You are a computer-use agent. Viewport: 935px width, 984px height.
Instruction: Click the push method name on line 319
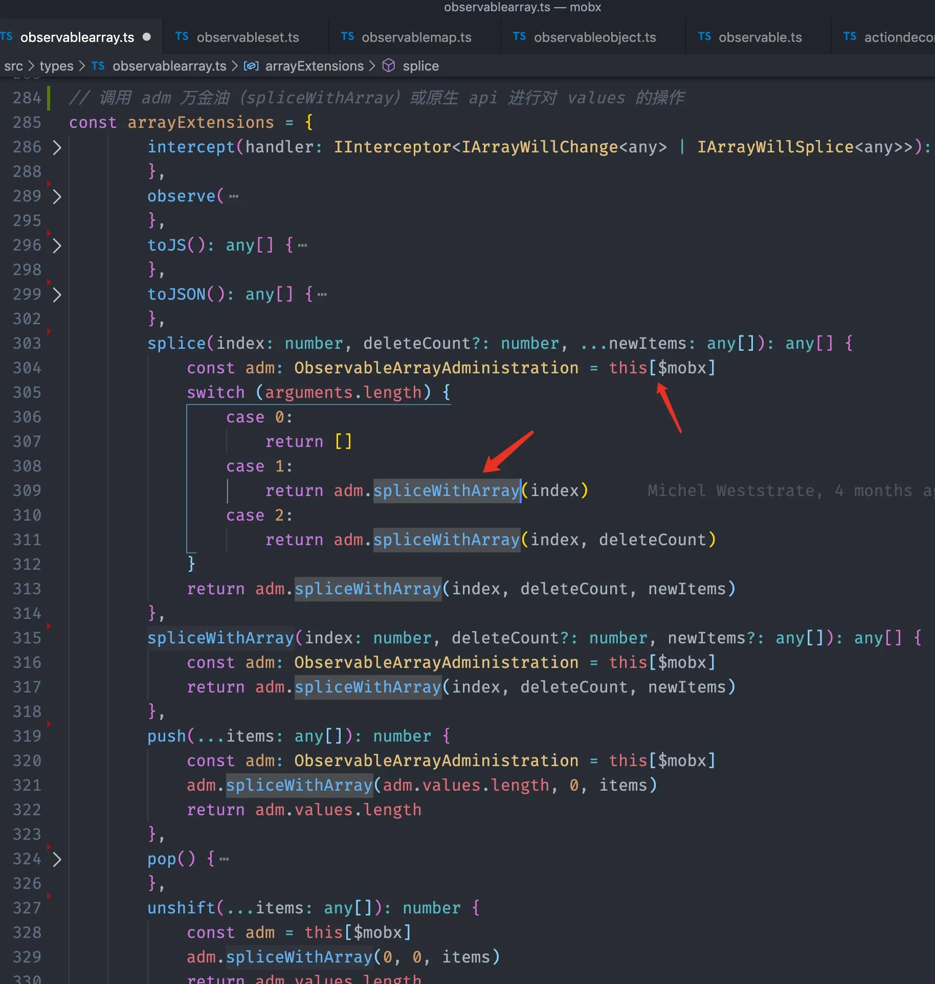coord(167,736)
